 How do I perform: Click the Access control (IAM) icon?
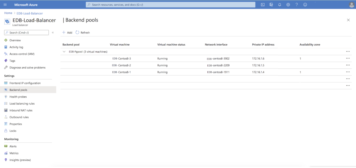click(6, 54)
